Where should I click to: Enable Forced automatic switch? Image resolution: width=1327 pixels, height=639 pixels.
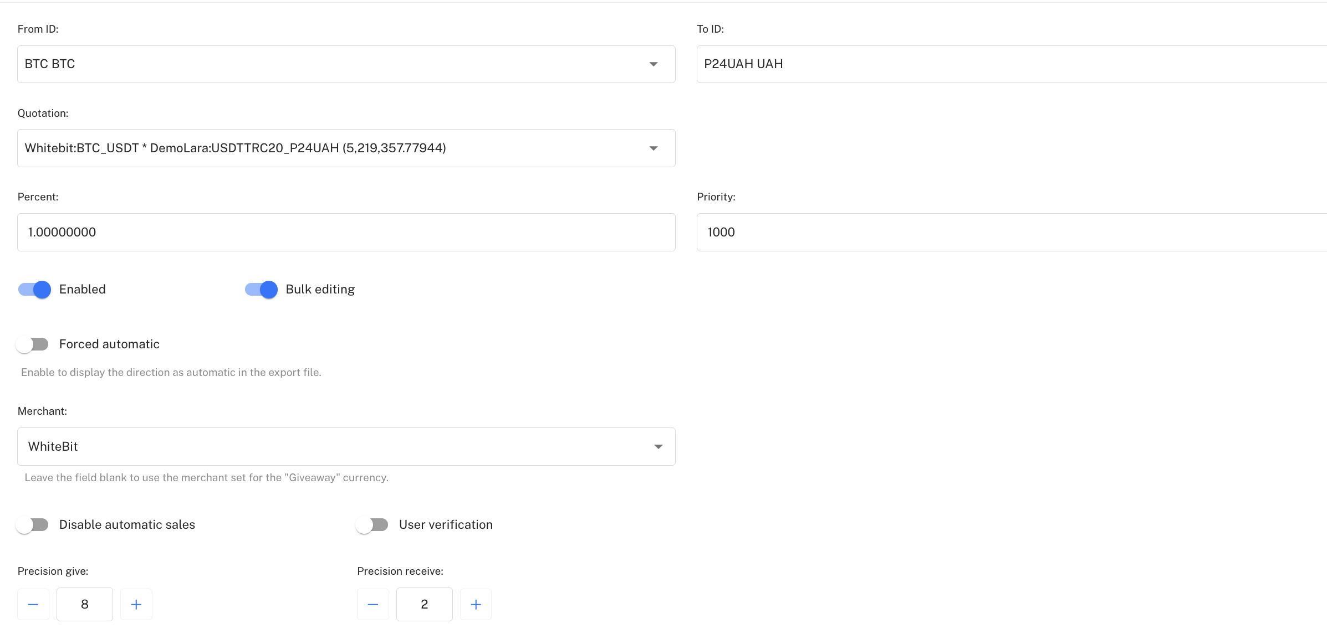(x=33, y=344)
